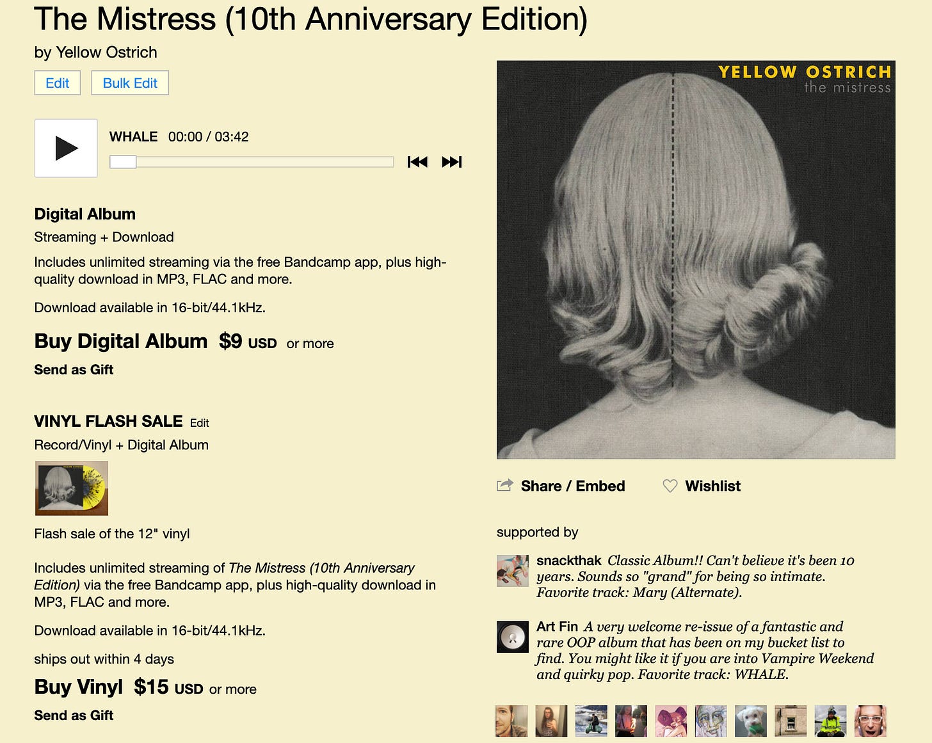Open the supporter avatar with white glasses
The image size is (932, 743).
871,721
